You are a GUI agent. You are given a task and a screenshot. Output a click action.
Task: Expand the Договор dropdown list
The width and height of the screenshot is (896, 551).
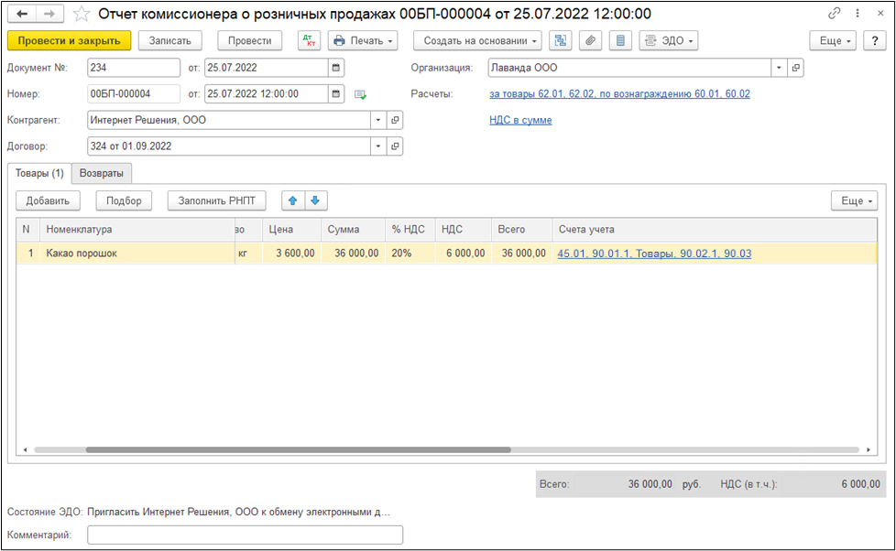377,146
